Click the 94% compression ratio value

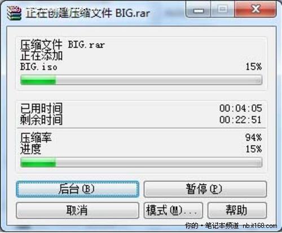pos(253,137)
